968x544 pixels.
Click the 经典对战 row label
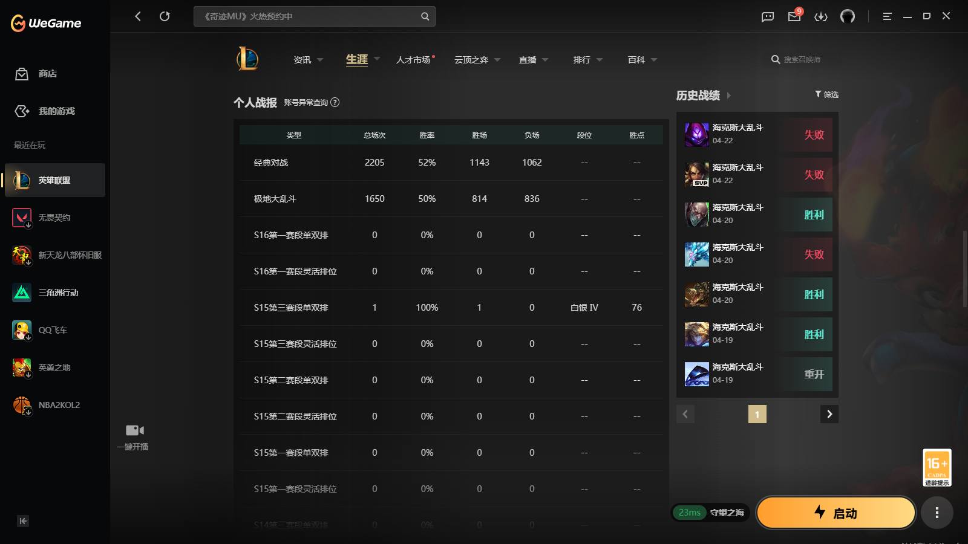[271, 163]
